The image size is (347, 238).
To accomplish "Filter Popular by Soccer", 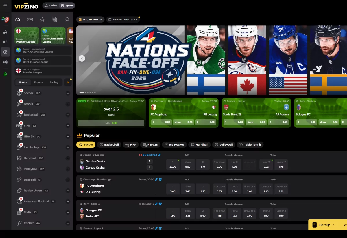I will click(x=86, y=144).
